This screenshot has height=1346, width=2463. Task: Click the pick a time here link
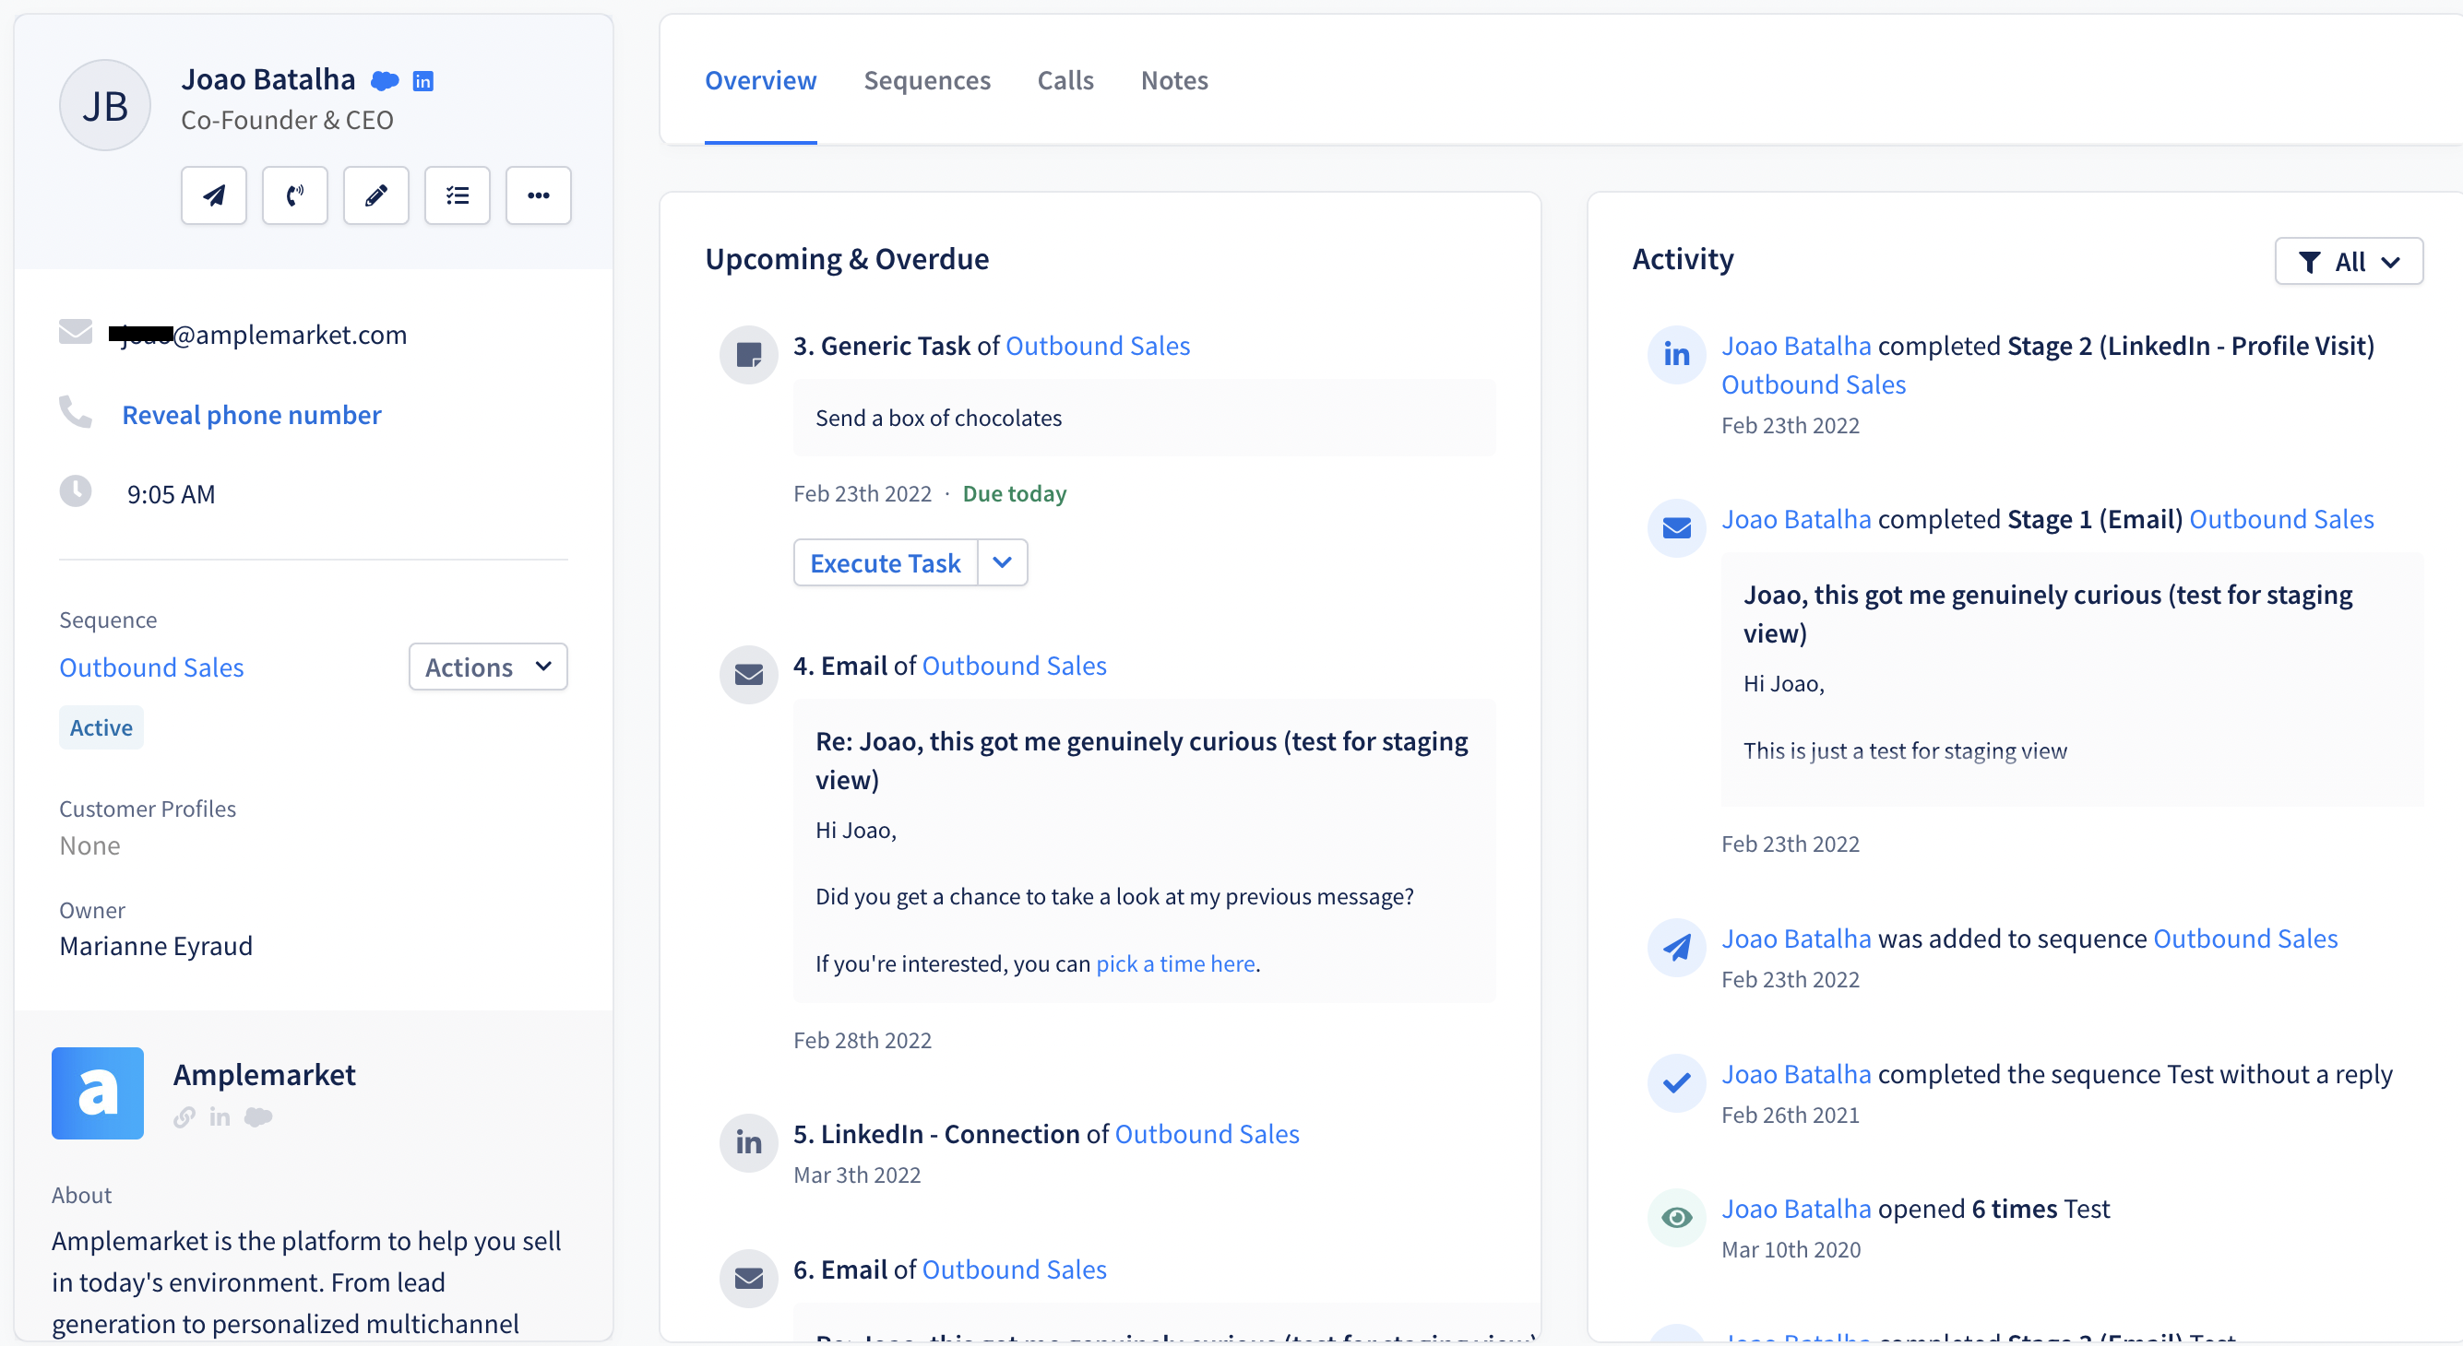(1175, 964)
